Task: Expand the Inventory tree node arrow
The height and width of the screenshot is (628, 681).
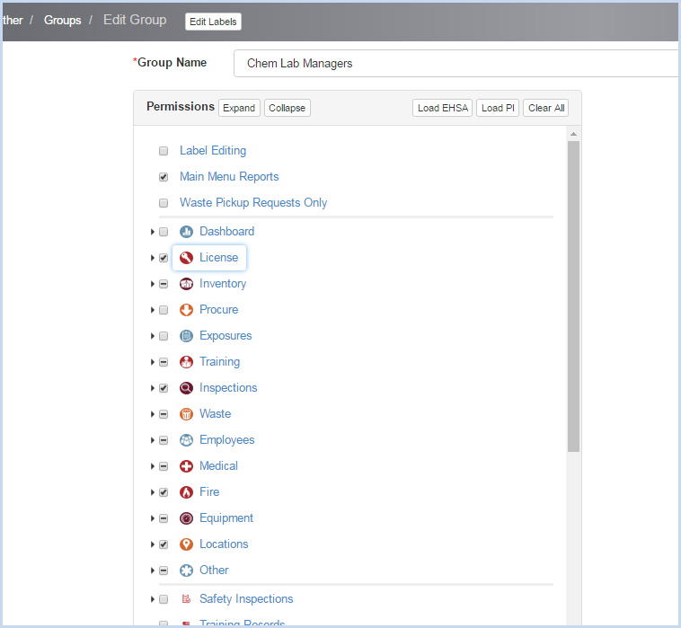Action: click(x=153, y=284)
